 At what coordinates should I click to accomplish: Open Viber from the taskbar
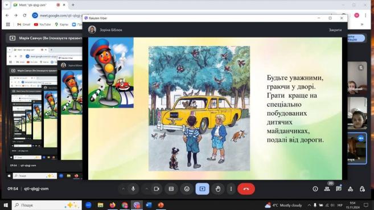coord(137,205)
